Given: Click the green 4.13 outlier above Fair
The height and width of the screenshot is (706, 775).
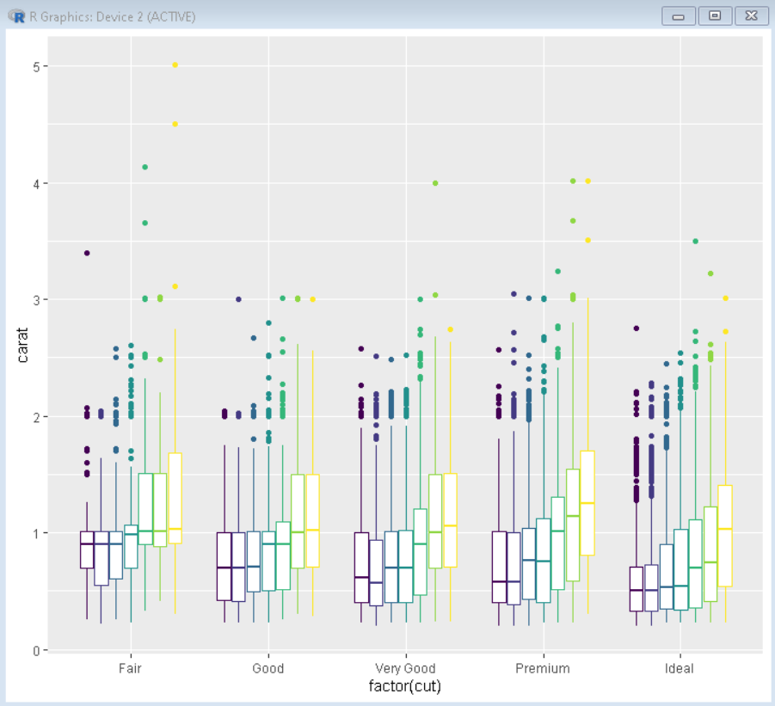Looking at the screenshot, I should click(x=144, y=169).
